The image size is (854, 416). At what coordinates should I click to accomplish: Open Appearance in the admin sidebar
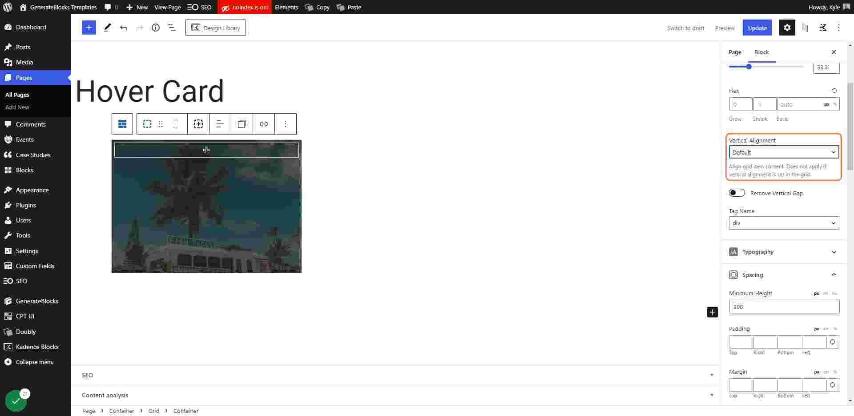32,190
